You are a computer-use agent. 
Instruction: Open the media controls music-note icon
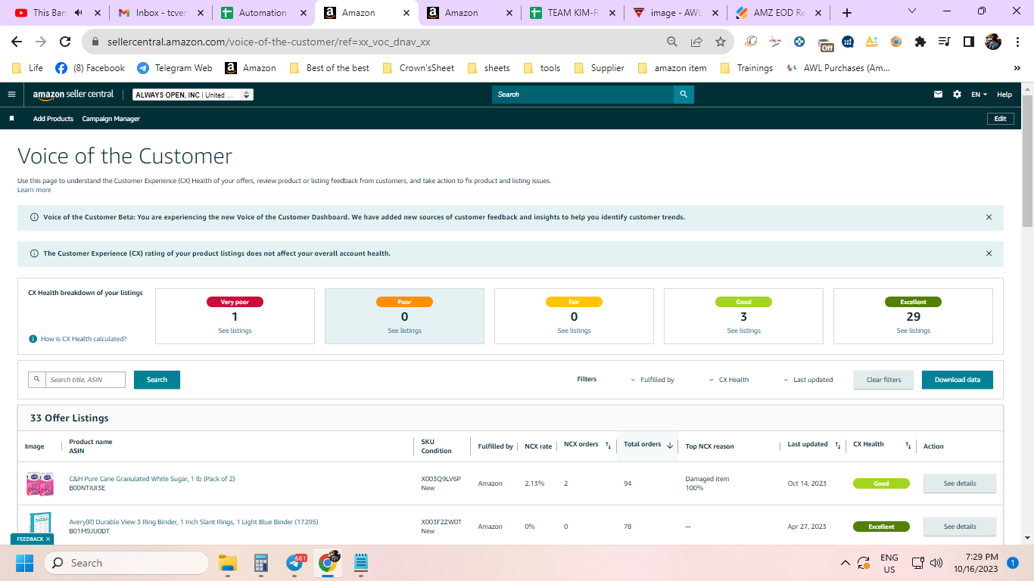pos(944,42)
